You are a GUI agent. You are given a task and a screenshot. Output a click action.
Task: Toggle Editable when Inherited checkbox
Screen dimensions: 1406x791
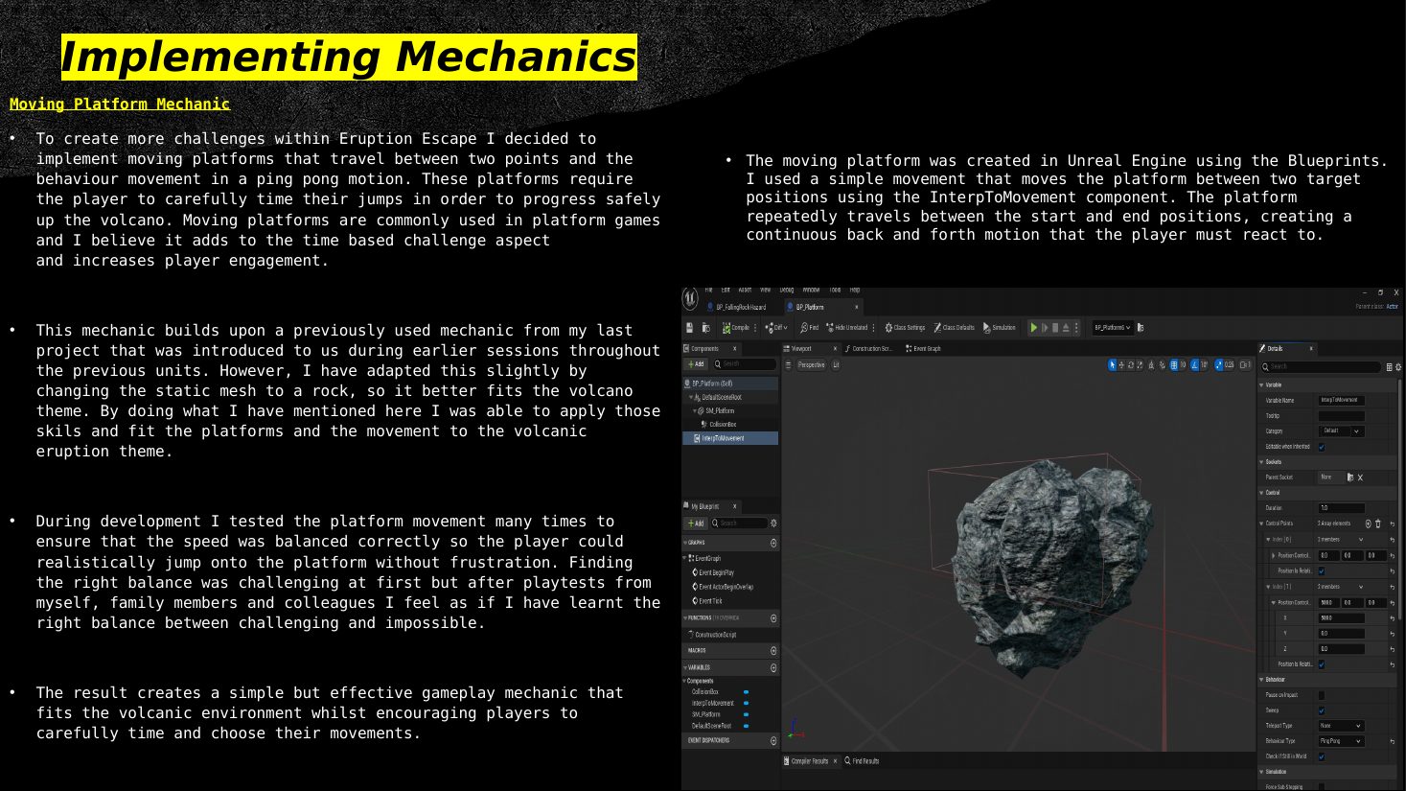pyautogui.click(x=1322, y=447)
